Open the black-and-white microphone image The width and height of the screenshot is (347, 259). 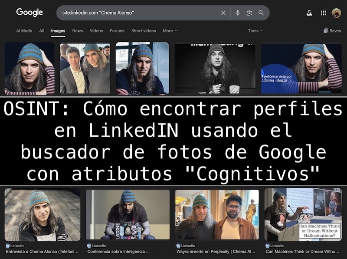point(215,69)
